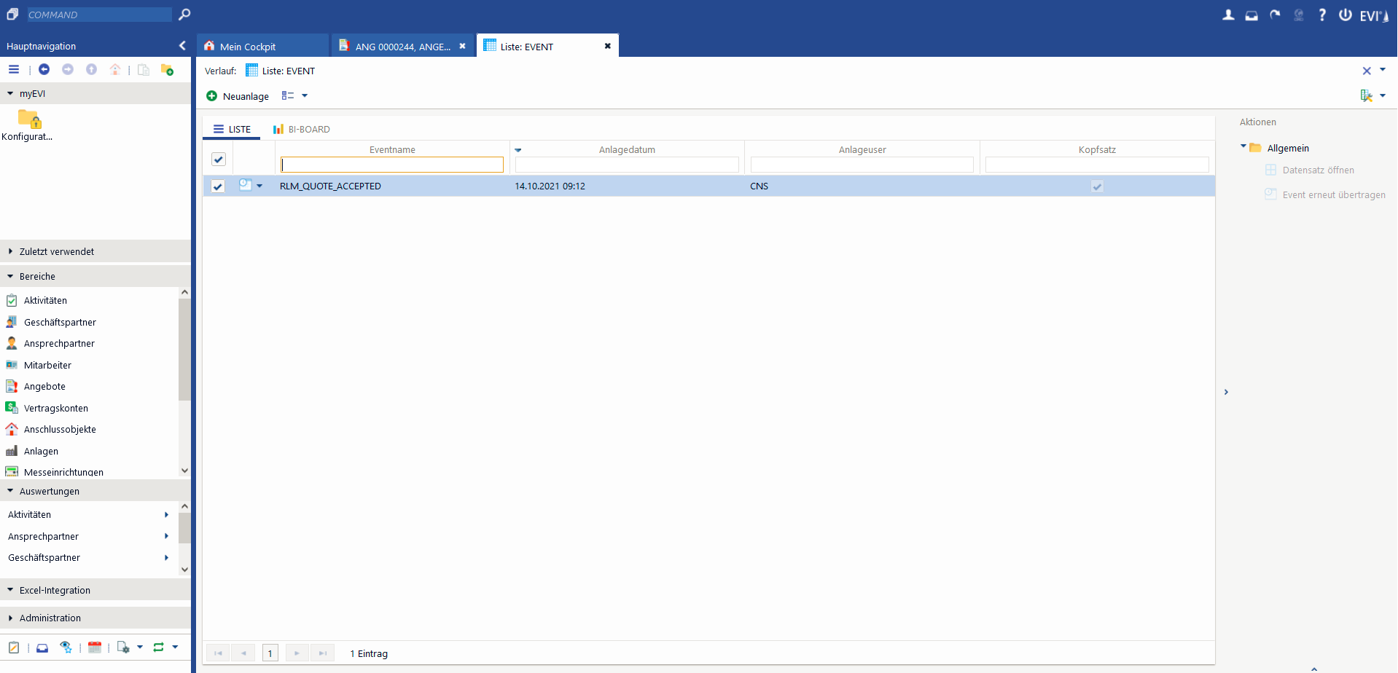Expand the Administration section
The width and height of the screenshot is (1398, 673).
[x=50, y=618]
